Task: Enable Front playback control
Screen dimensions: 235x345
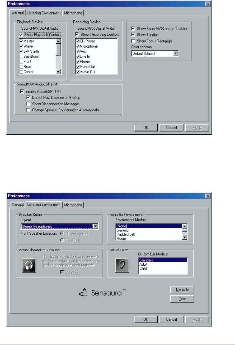Action: pos(21,61)
